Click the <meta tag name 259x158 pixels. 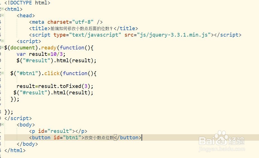click(x=37, y=22)
